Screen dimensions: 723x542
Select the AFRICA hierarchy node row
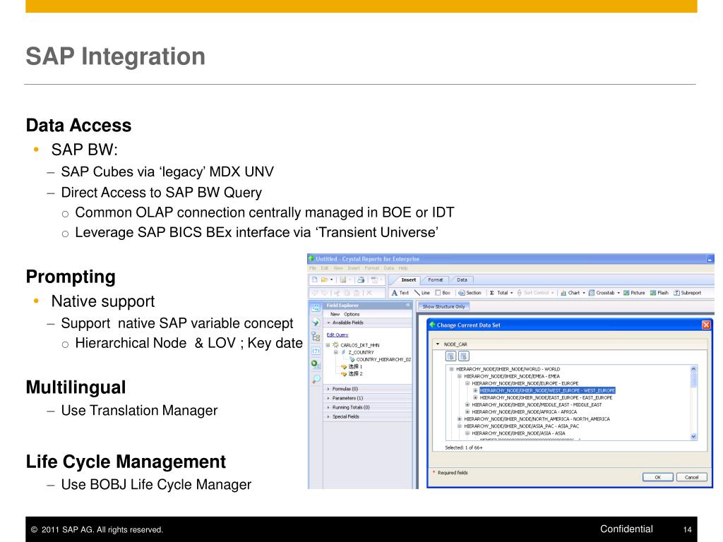point(524,412)
